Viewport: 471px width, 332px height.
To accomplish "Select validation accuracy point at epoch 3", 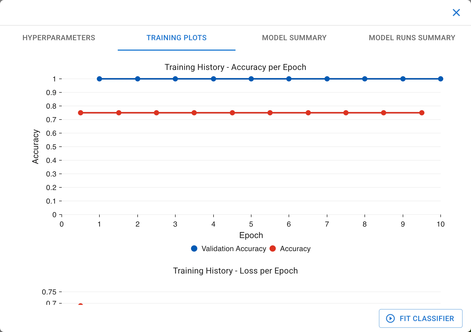I will [x=175, y=79].
